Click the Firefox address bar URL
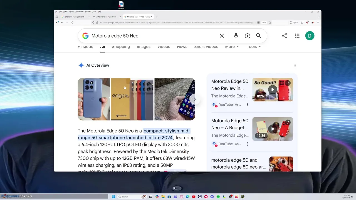 (179, 22)
